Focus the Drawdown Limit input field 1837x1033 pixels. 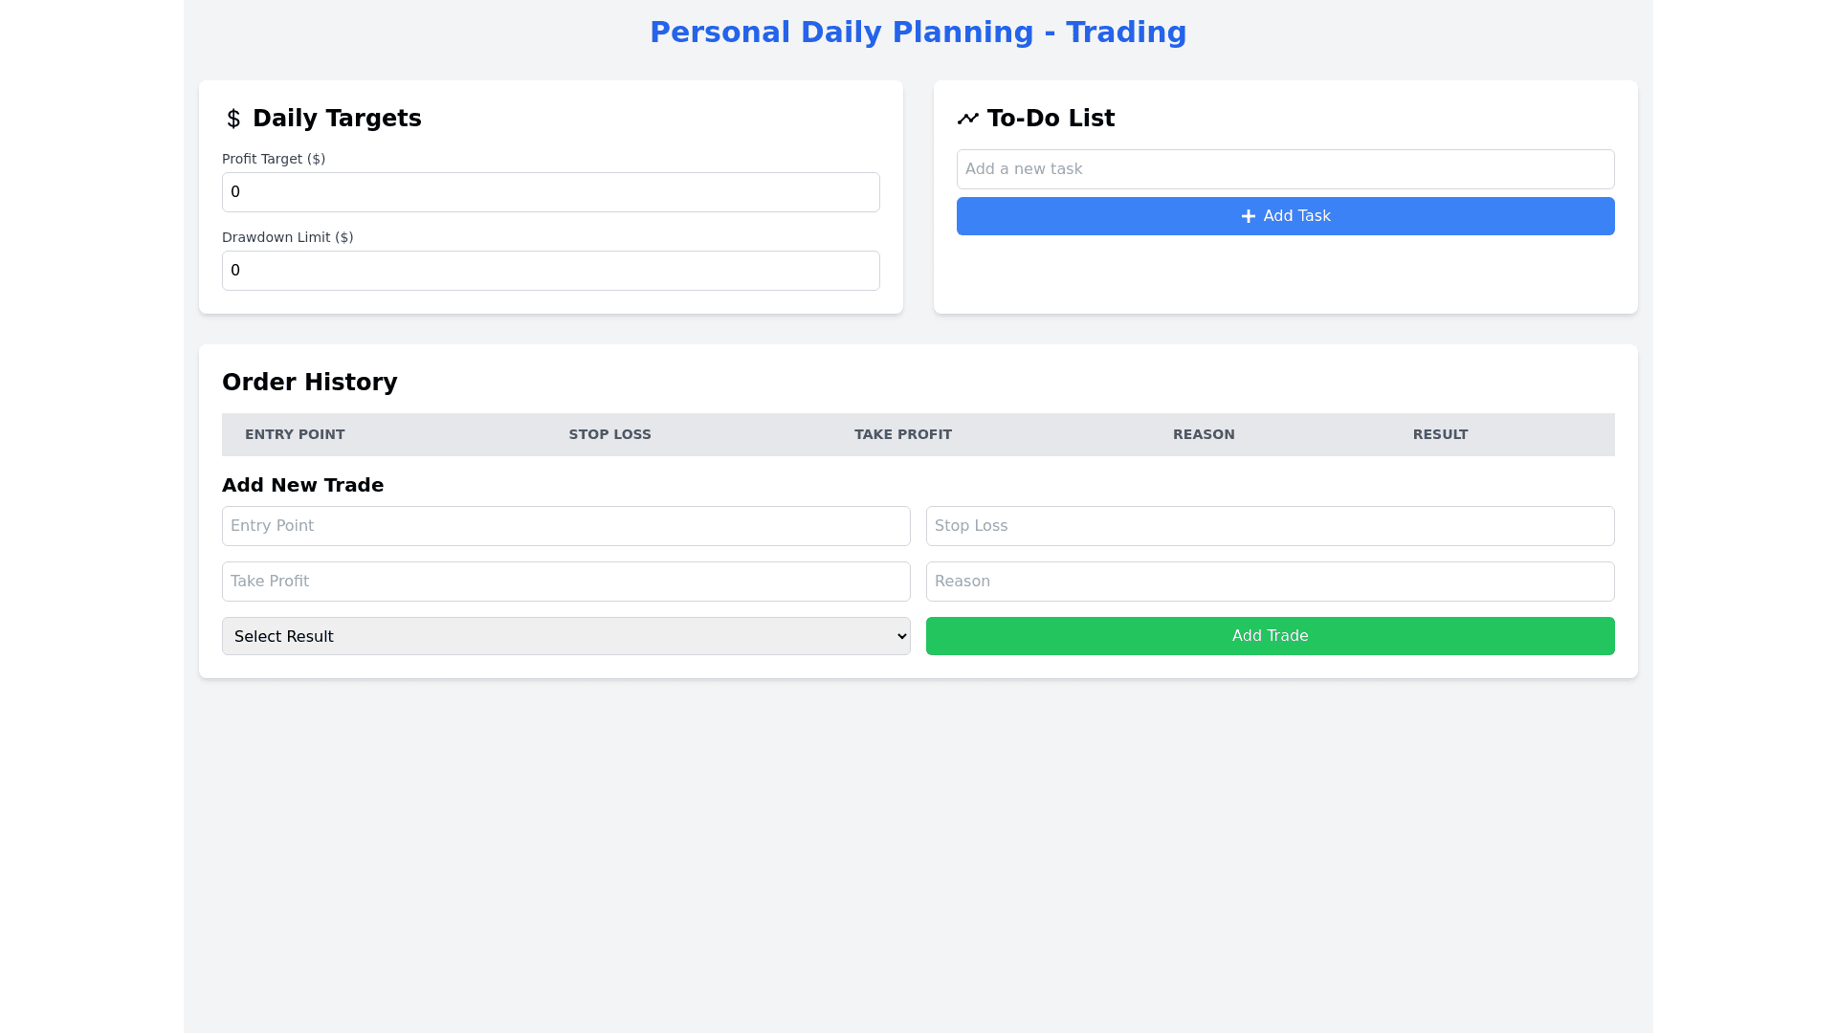pyautogui.click(x=550, y=271)
